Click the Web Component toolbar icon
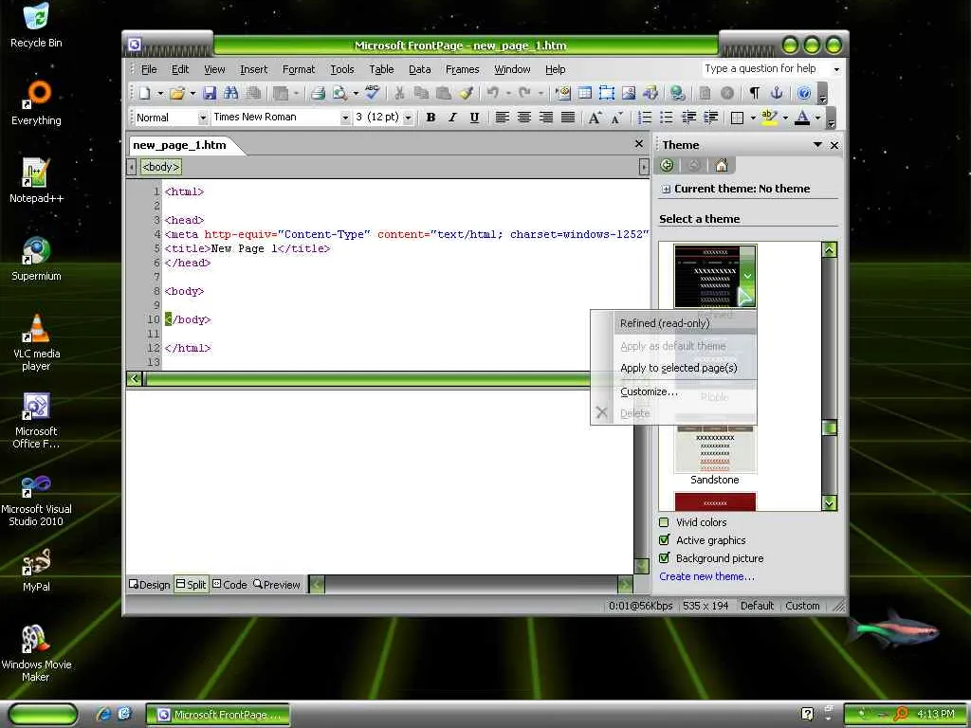 [563, 93]
